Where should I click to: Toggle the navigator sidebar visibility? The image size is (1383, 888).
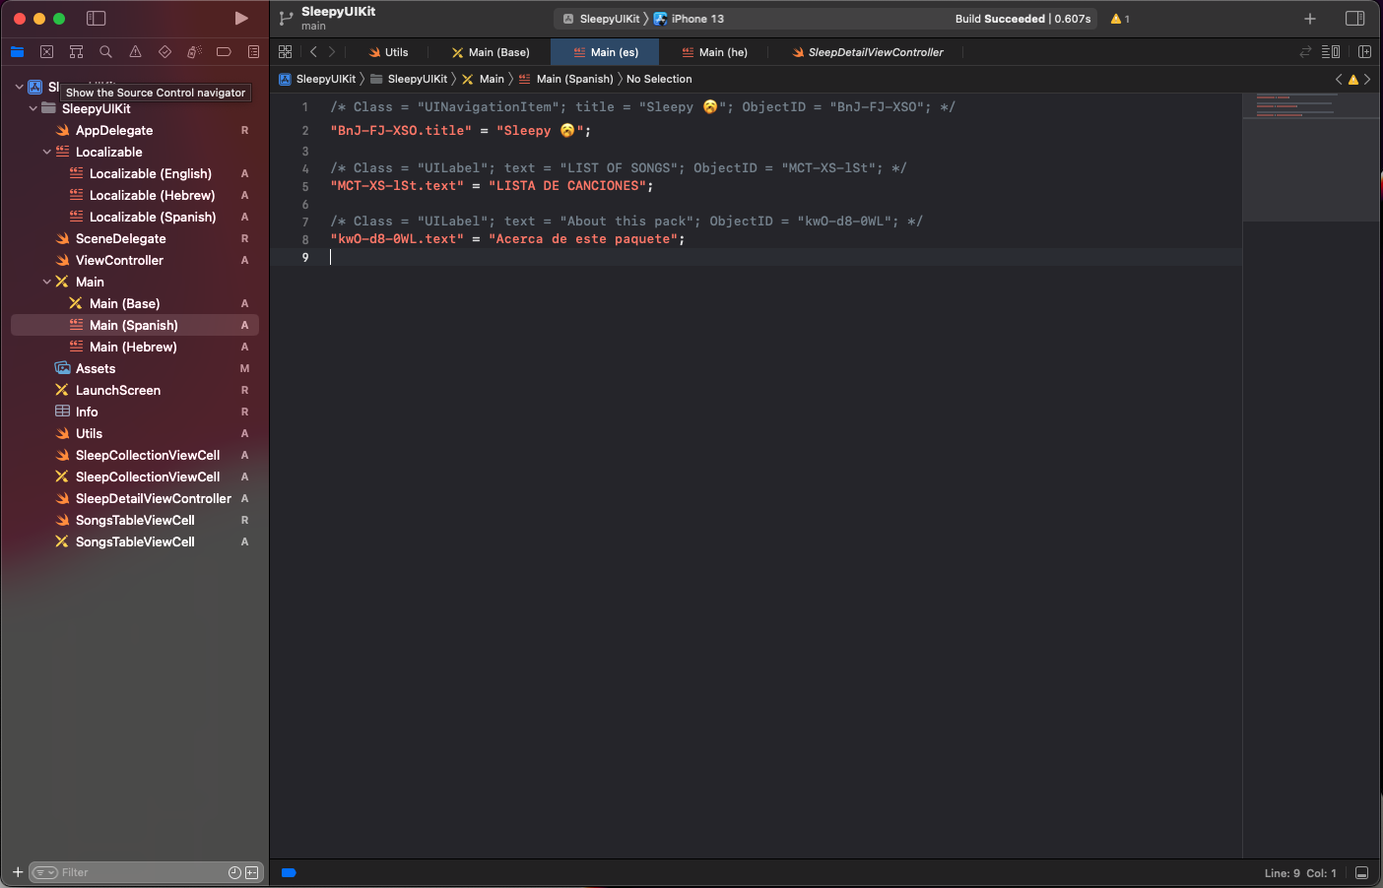[96, 19]
